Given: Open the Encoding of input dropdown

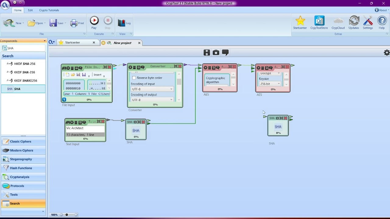Looking at the screenshot, I should tap(152, 89).
